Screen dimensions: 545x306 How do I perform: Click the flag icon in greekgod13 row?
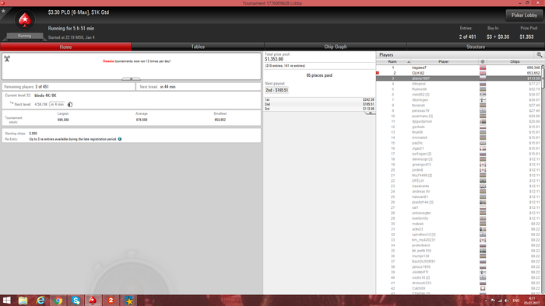[483, 165]
